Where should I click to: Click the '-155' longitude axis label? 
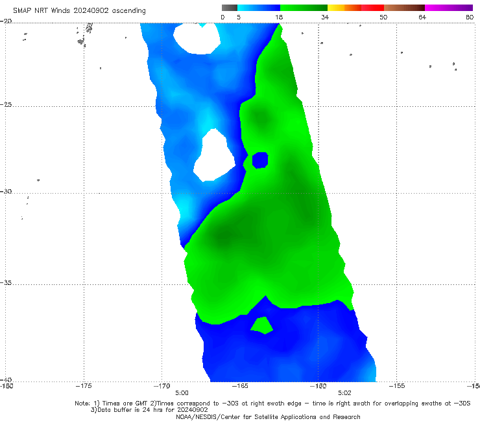point(397,385)
